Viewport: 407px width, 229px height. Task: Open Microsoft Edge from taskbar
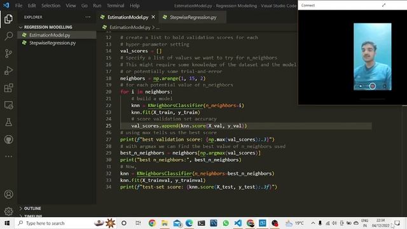click(x=189, y=223)
